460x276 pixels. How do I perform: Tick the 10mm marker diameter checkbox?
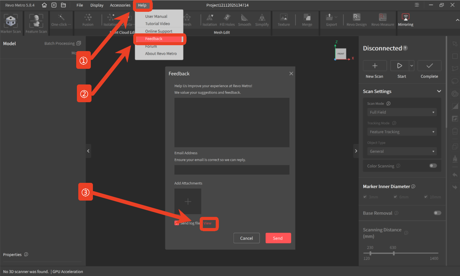click(x=426, y=197)
